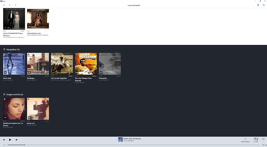Click the format badge on Tentación cover
The image size is (267, 147).
pyautogui.click(x=101, y=72)
